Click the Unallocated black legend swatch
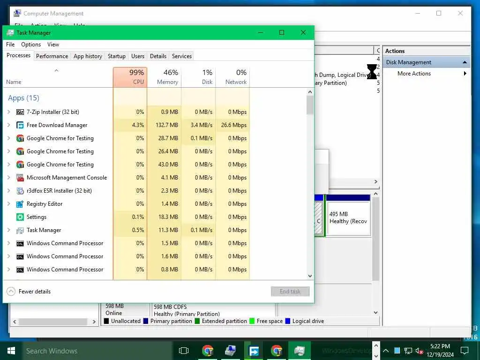This screenshot has width=480, height=360. (106, 321)
